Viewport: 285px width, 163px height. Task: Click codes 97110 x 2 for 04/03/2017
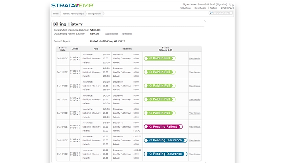75,57
